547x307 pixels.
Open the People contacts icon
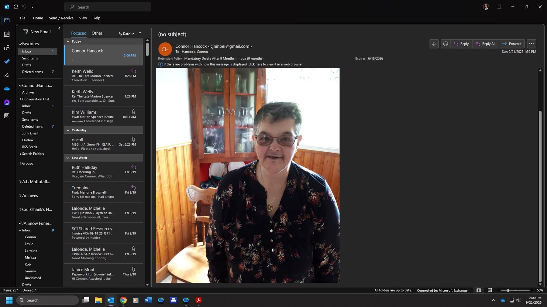(x=7, y=48)
